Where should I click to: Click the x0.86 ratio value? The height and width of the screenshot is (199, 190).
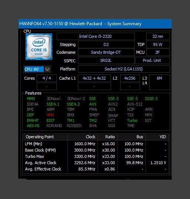pyautogui.click(x=109, y=169)
